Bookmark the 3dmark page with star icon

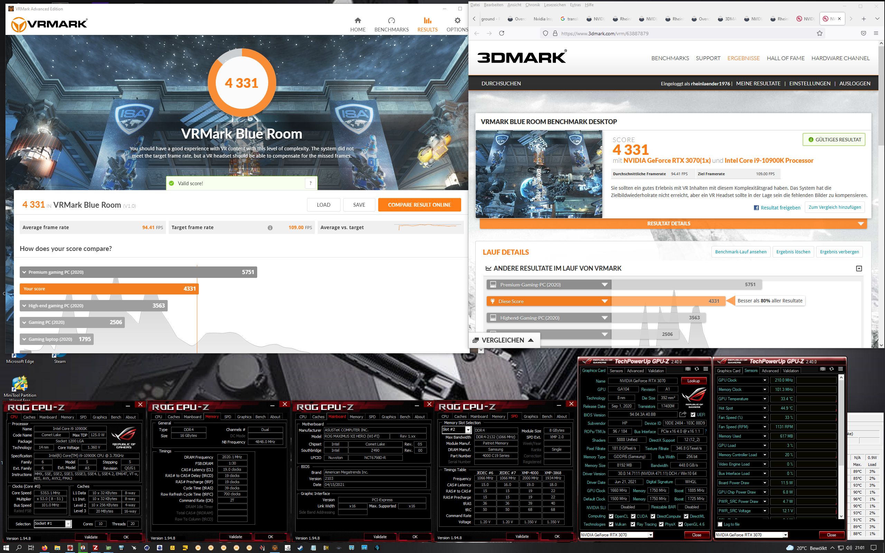point(820,33)
